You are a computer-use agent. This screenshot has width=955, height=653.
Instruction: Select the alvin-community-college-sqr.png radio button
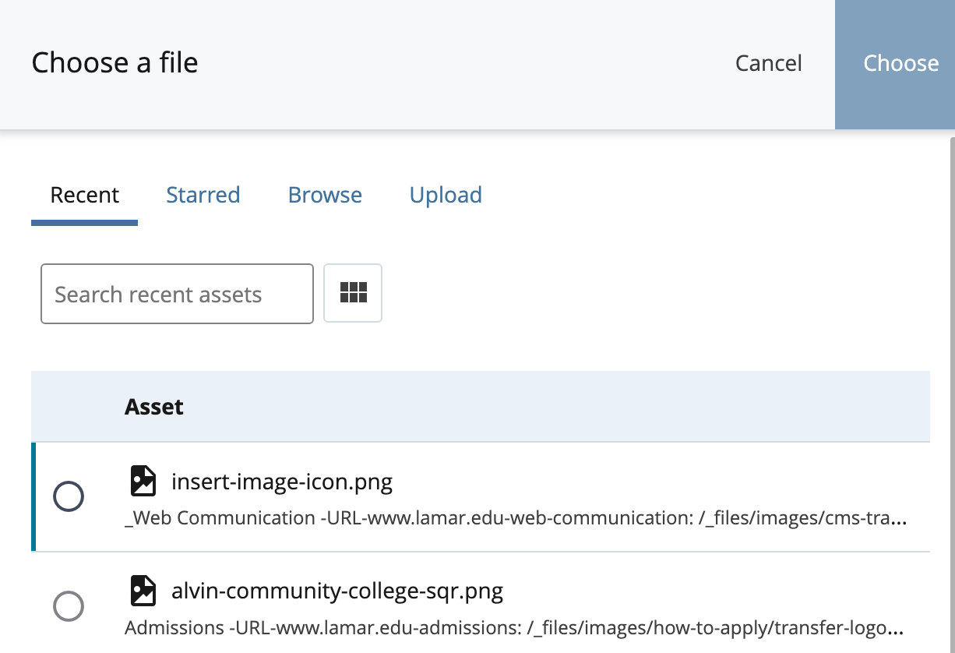coord(69,605)
